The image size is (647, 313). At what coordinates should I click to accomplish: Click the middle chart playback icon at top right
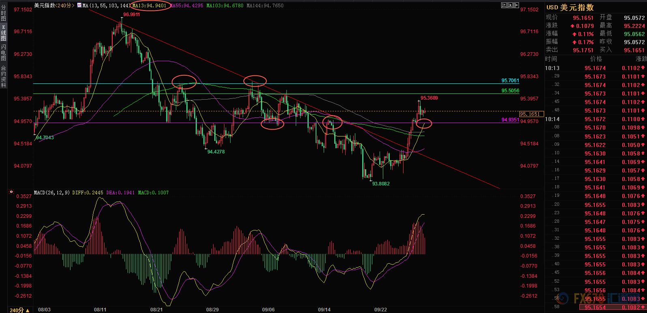[510, 5]
